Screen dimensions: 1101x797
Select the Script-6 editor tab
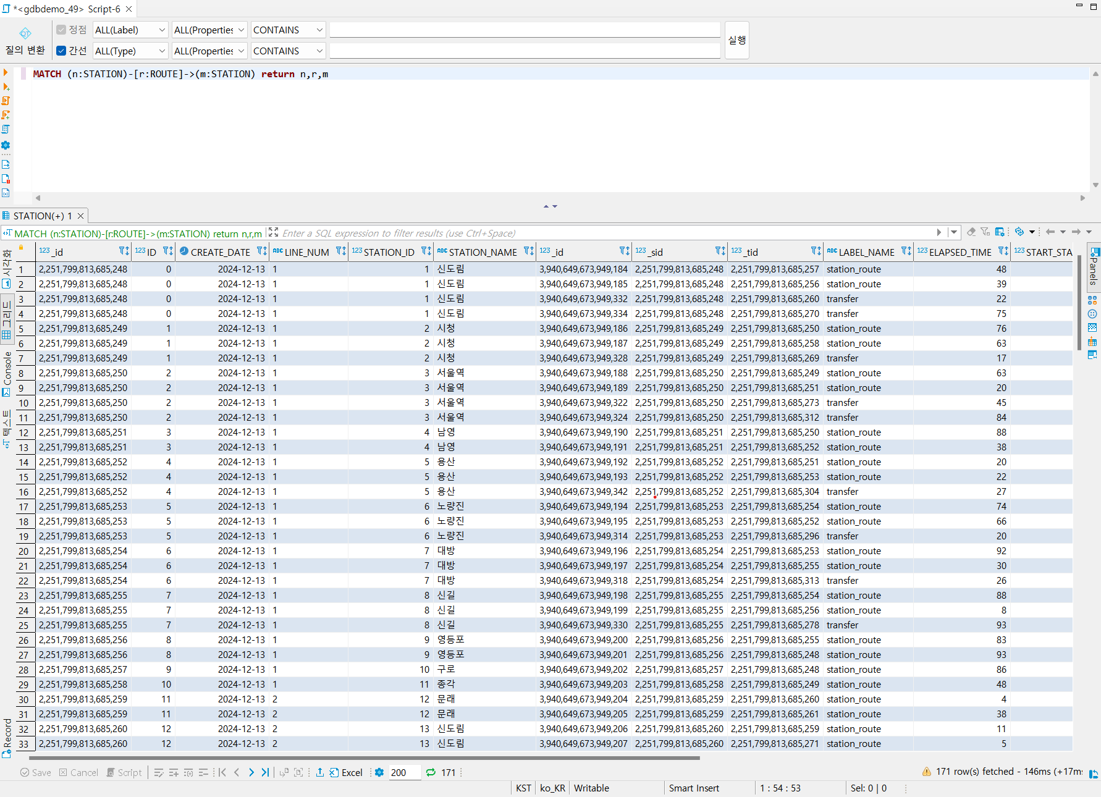coord(67,9)
